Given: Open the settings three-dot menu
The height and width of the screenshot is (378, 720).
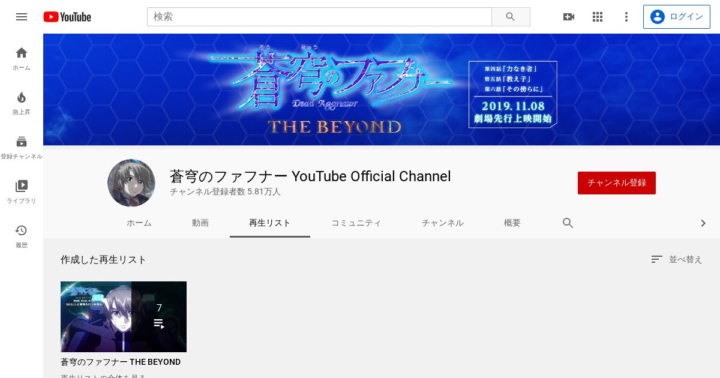Looking at the screenshot, I should pos(626,17).
